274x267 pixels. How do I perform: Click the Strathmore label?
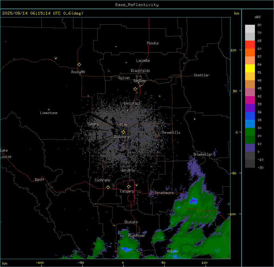164,193
